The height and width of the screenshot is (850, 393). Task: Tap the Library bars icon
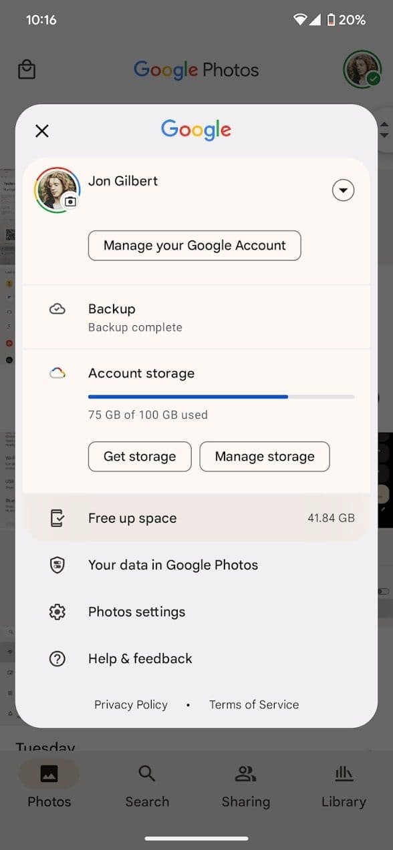coord(343,773)
